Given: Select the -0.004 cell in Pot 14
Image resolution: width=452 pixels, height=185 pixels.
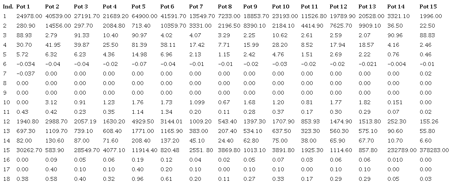Looking at the screenshot, I should click(396, 64).
